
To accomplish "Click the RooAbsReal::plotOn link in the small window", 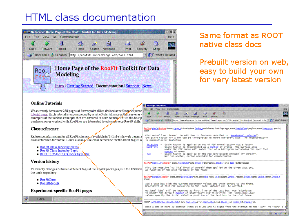I will pyautogui.click(x=243, y=135).
